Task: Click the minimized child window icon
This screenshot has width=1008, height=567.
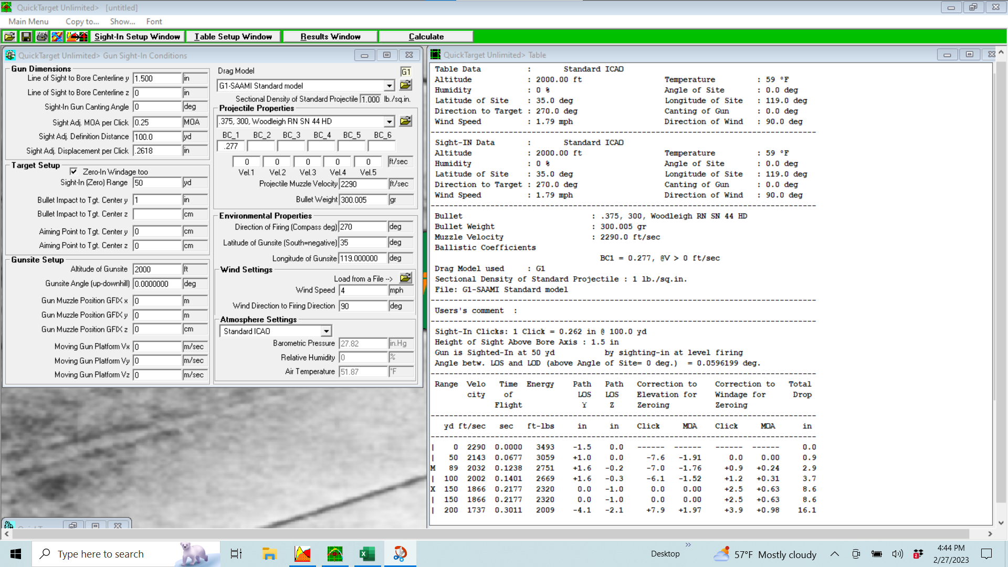Action: [9, 525]
